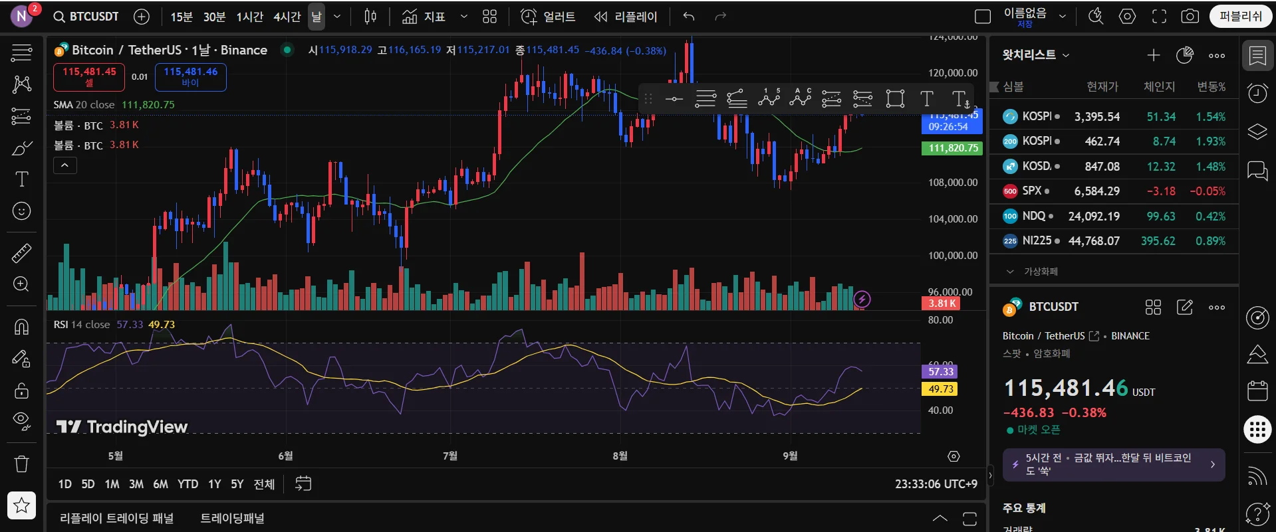Open the emoji icons tool
The image size is (1276, 532).
click(22, 211)
